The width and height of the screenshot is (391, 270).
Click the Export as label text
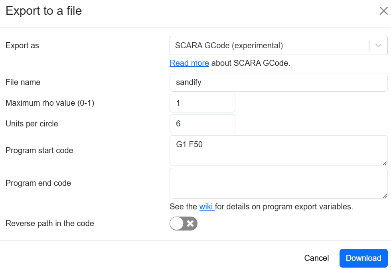(x=22, y=45)
